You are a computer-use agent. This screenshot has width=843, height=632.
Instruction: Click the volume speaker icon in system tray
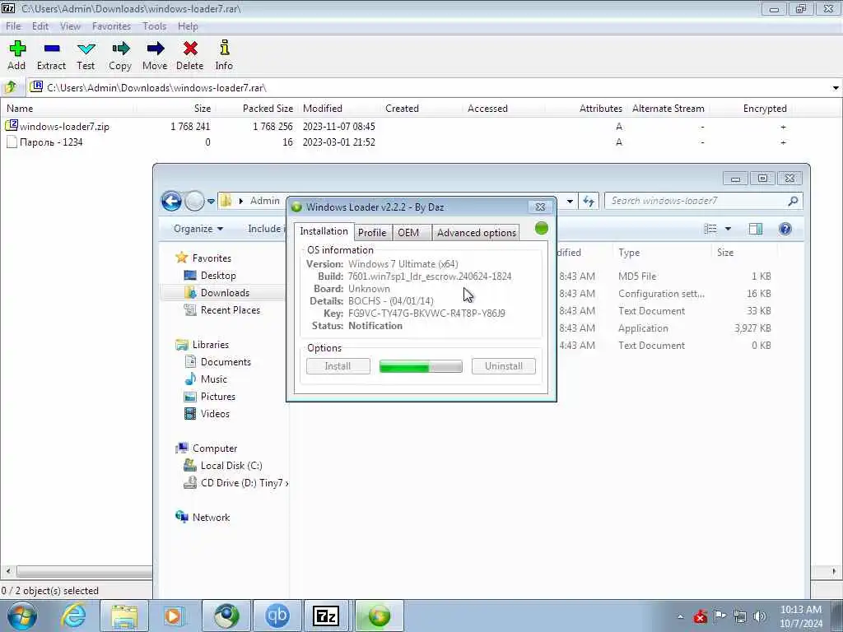759,616
